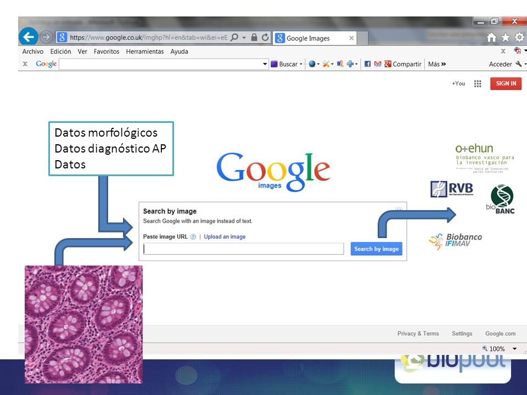The width and height of the screenshot is (527, 395).
Task: Open the address bar autocomplete dropdown arrow
Action: point(244,38)
